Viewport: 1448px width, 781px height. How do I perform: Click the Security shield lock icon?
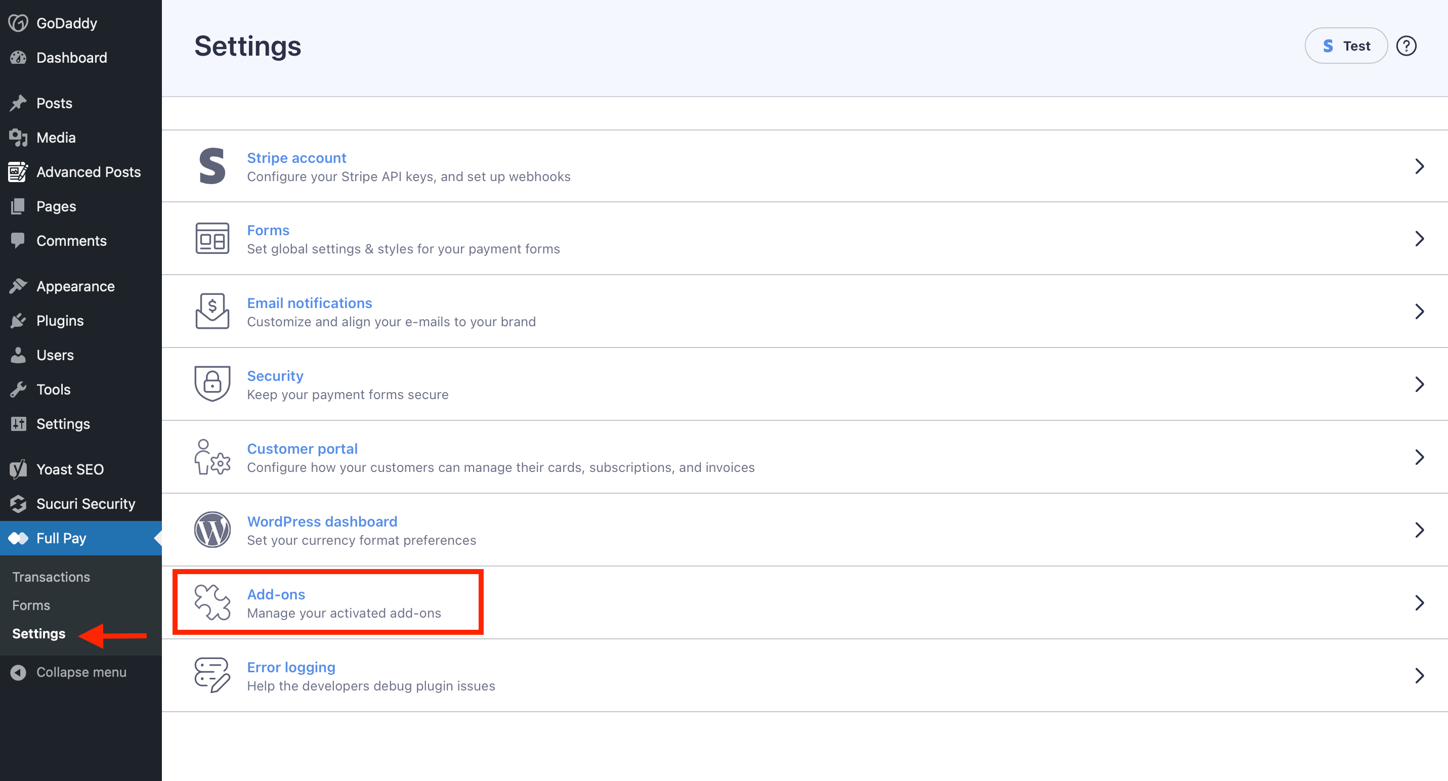[212, 384]
